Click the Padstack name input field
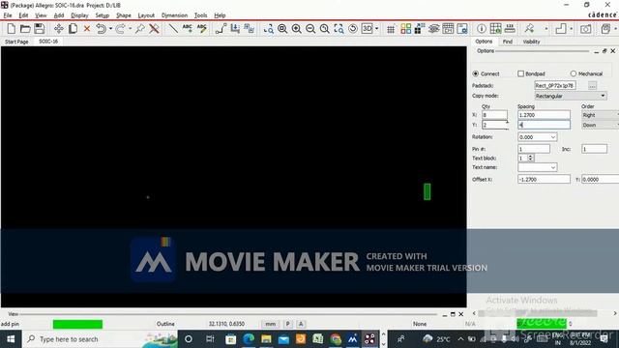 [x=555, y=86]
